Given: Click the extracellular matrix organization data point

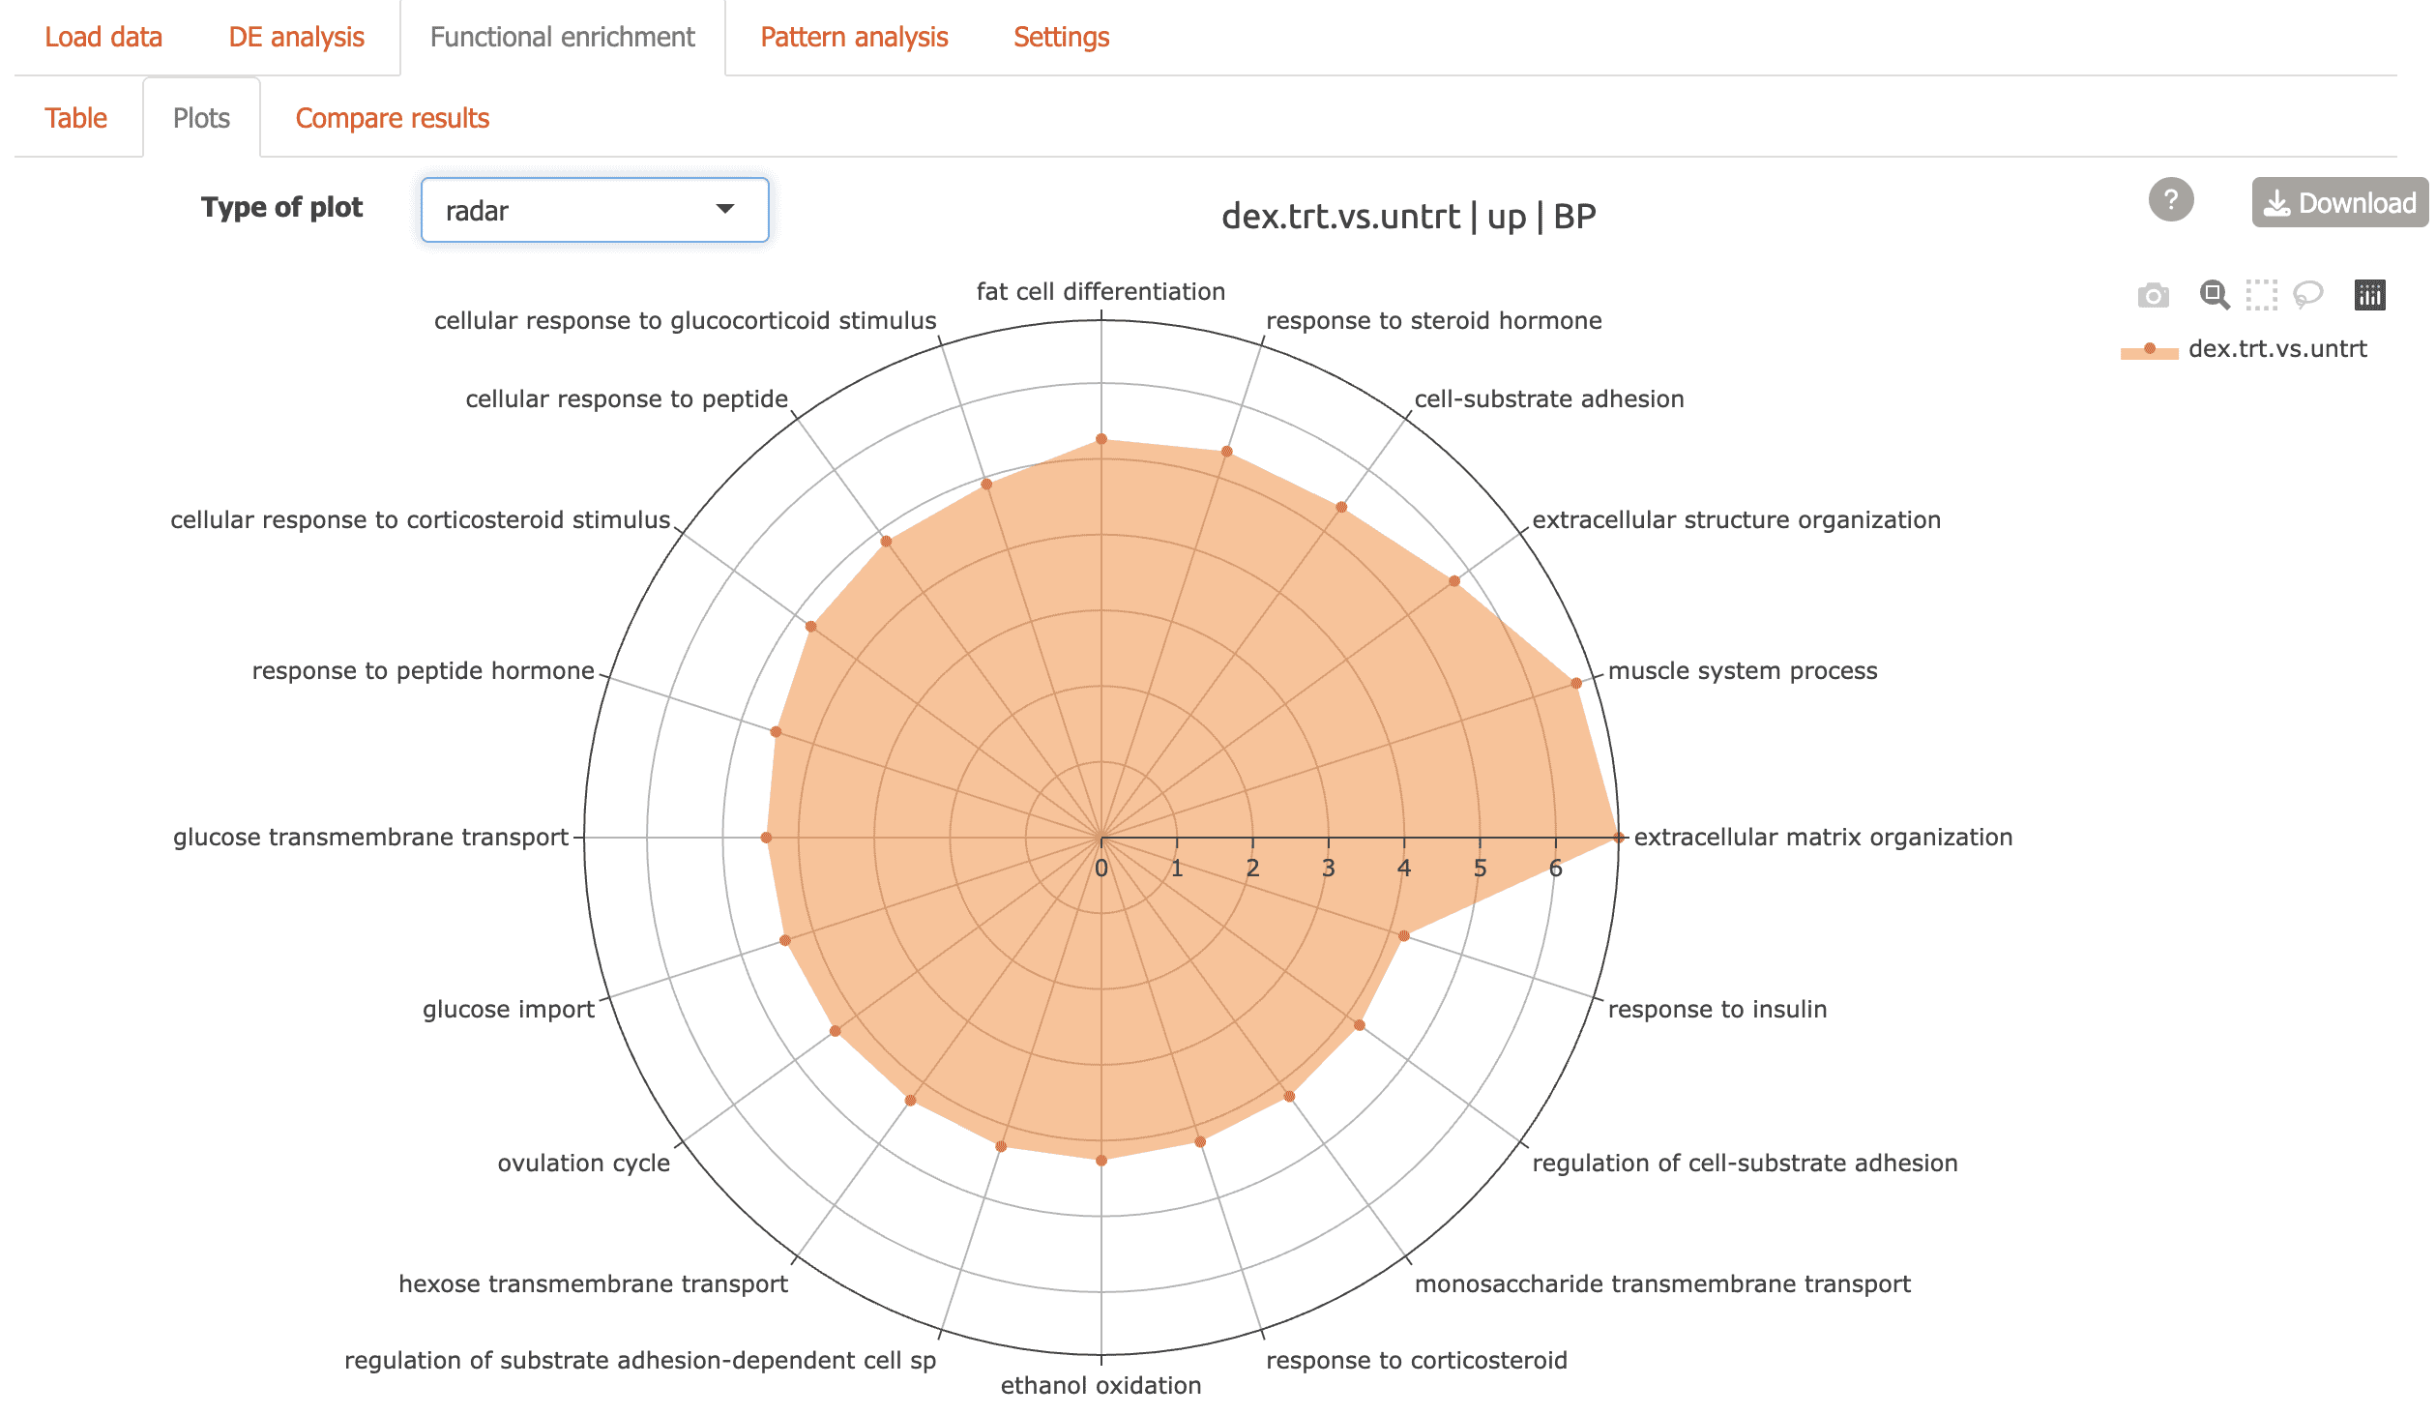Looking at the screenshot, I should point(1618,838).
